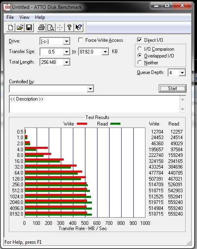
Task: Click the 64.0 transfer size label
Action: [19, 173]
